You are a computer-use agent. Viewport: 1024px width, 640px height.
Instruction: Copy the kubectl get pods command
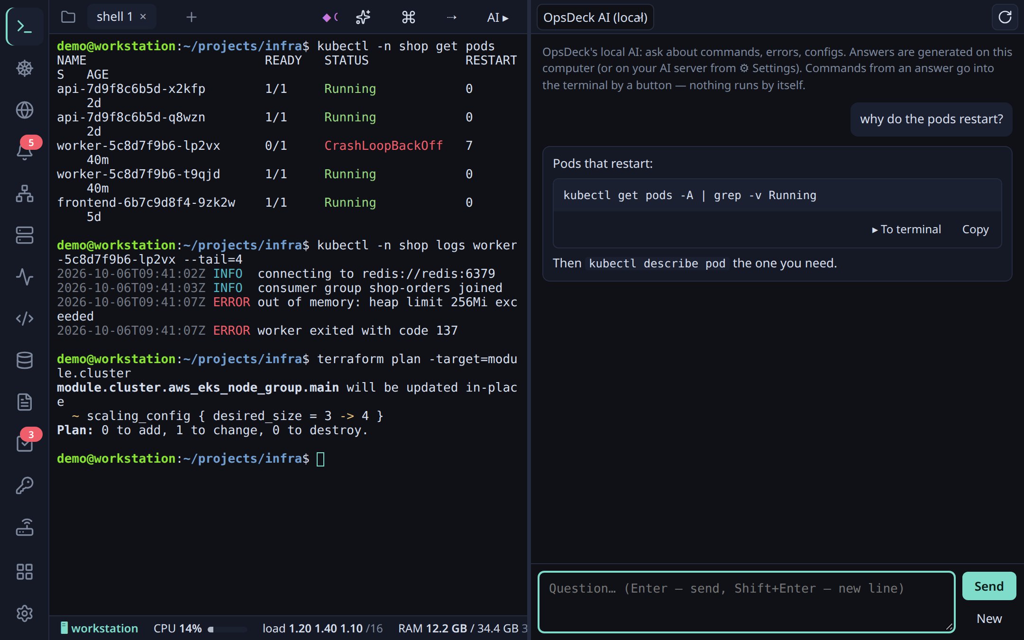coord(975,229)
